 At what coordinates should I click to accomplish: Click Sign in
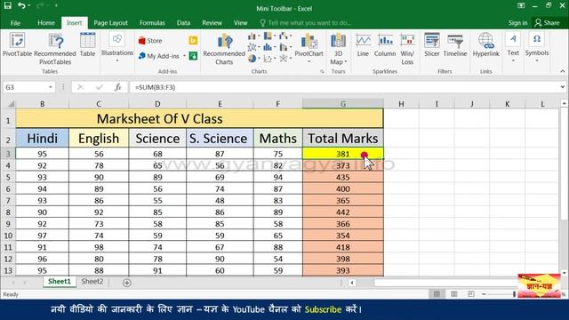coord(517,23)
